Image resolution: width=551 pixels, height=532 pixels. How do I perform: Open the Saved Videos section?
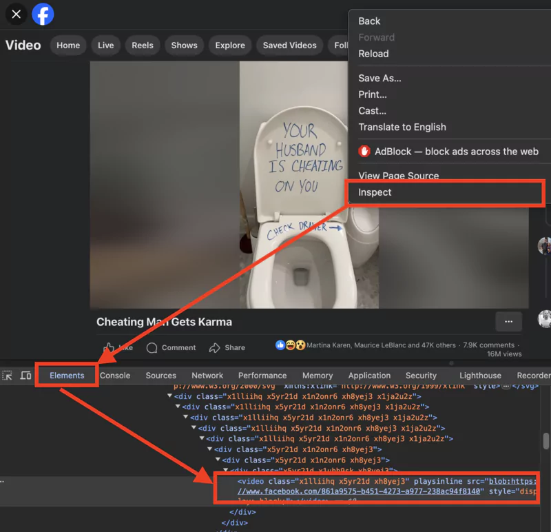click(289, 45)
